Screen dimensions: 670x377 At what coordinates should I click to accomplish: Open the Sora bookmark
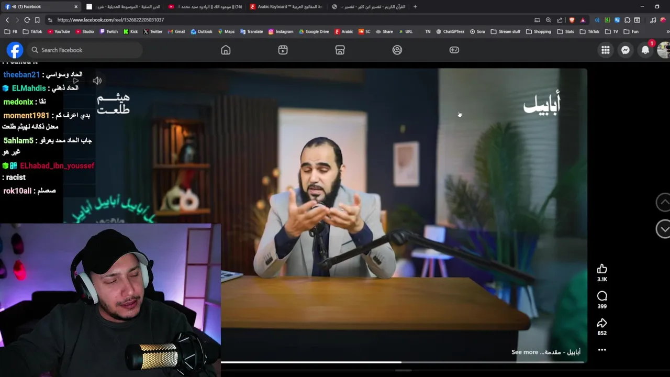pyautogui.click(x=477, y=31)
